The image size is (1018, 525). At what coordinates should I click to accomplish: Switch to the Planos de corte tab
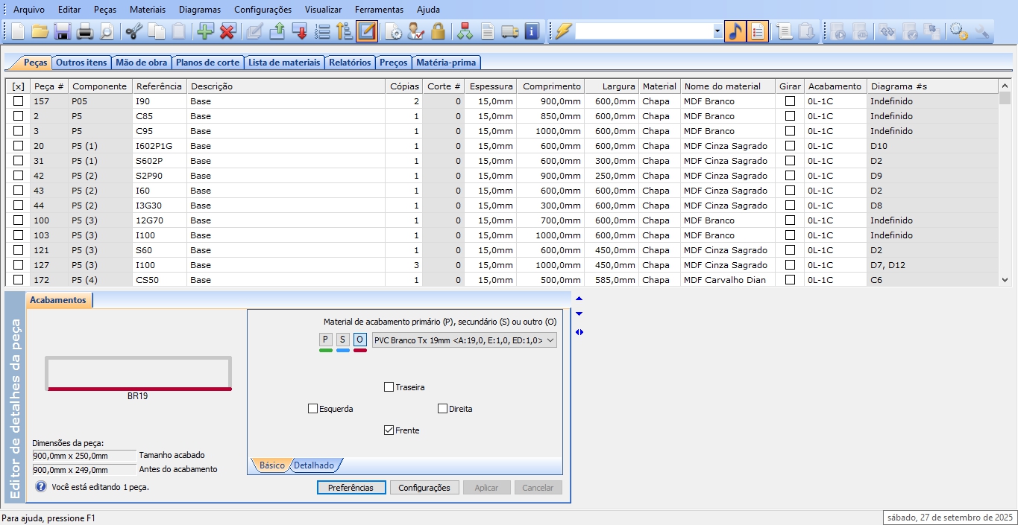207,63
